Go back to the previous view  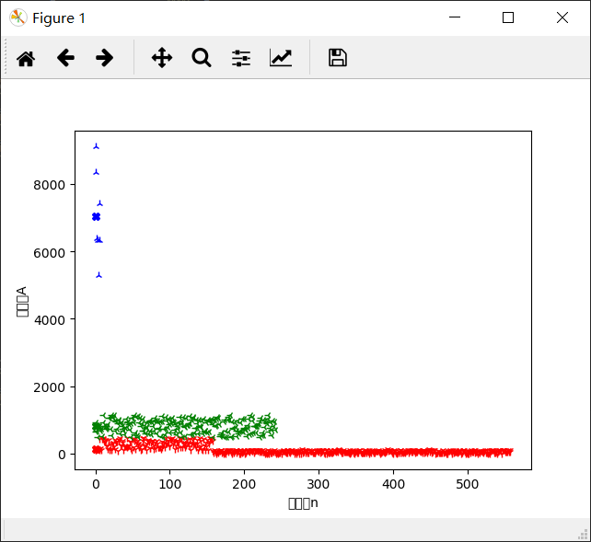[65, 58]
